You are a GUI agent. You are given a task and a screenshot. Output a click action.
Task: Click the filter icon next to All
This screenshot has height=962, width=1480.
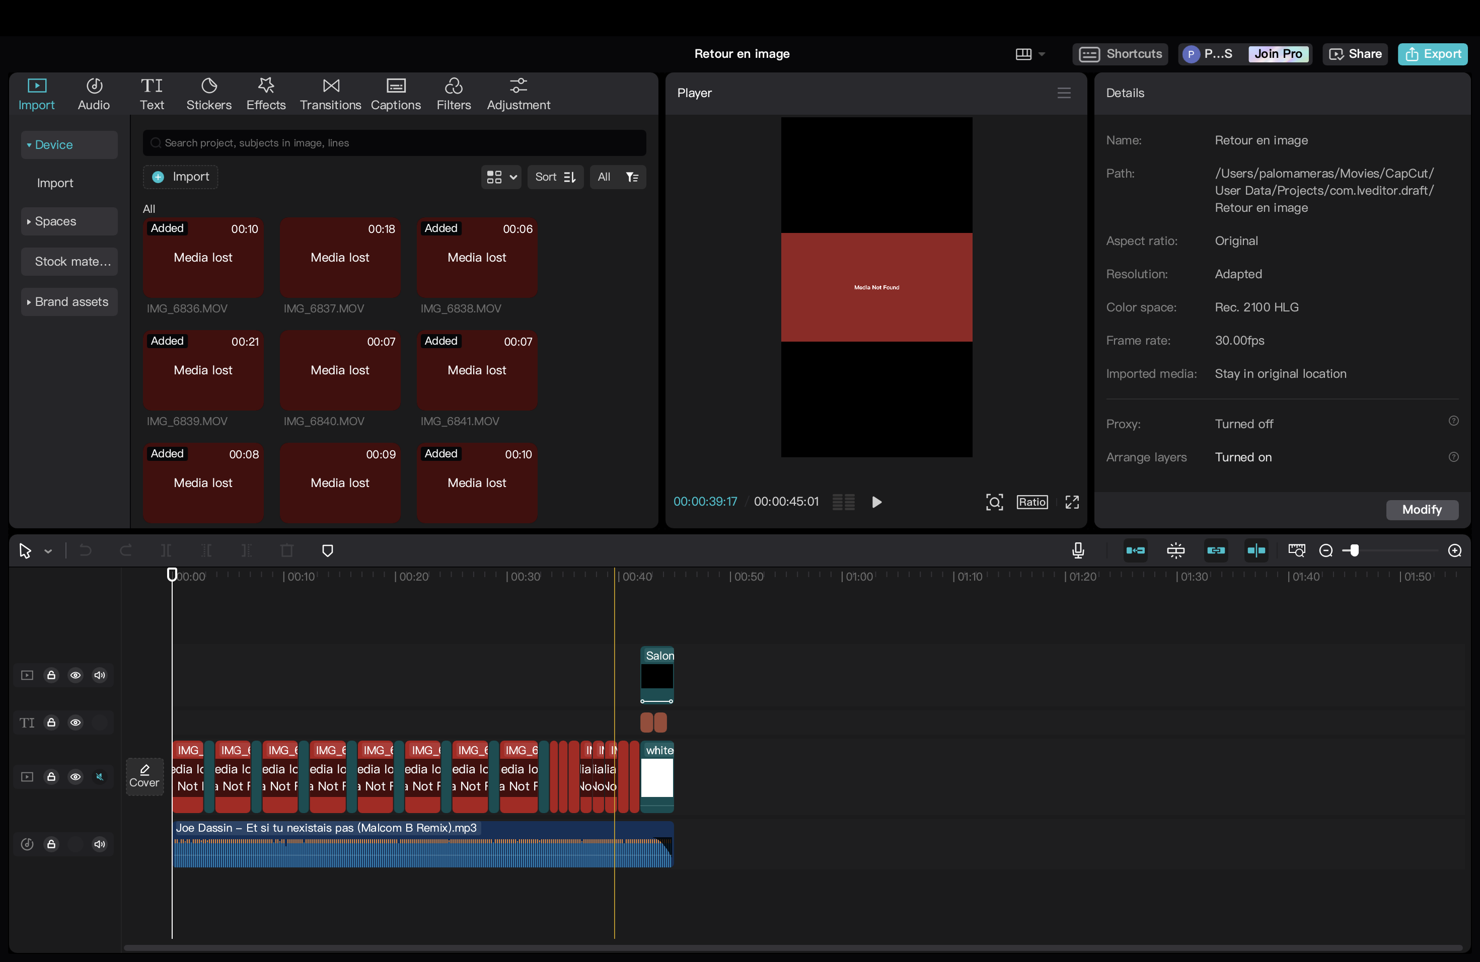(x=632, y=177)
